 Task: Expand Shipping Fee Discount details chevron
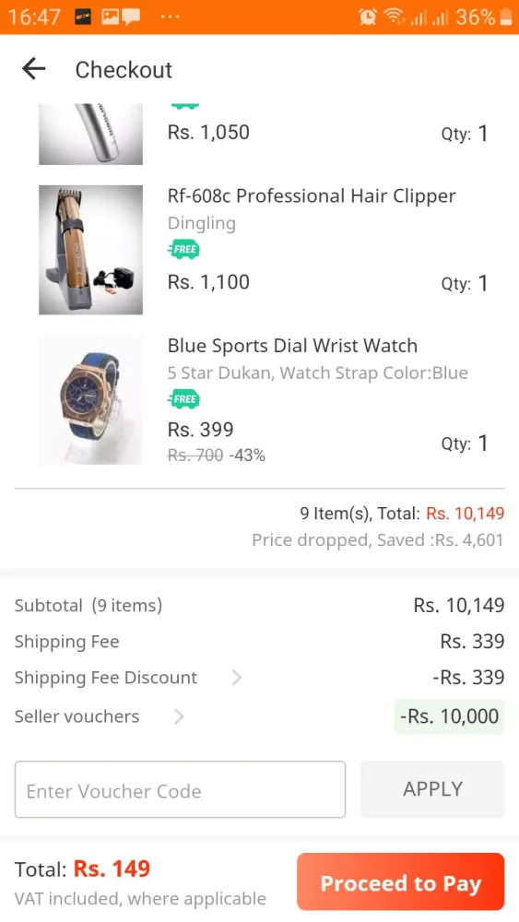point(237,678)
